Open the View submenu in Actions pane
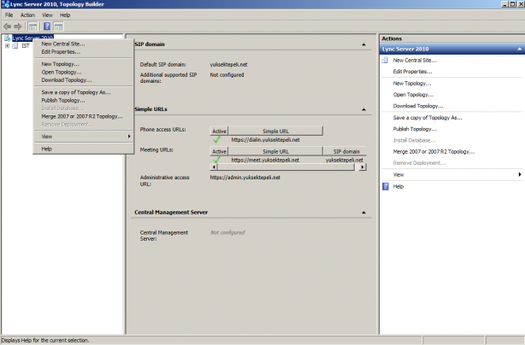Screen dimensions: 525x345 coord(452,174)
